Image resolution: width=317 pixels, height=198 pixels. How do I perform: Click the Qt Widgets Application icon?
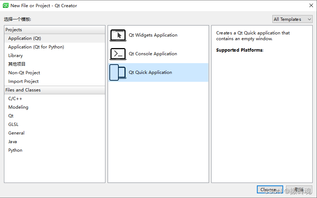[x=118, y=35]
